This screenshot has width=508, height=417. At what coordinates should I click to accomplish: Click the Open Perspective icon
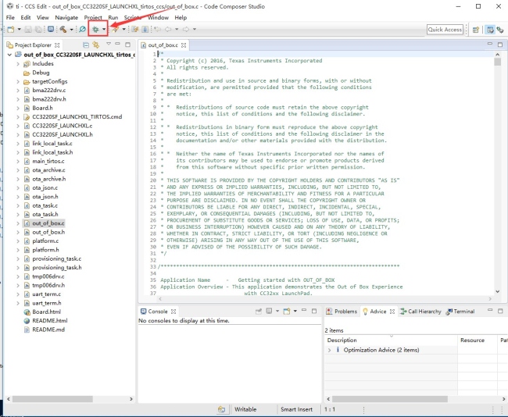[x=478, y=30]
